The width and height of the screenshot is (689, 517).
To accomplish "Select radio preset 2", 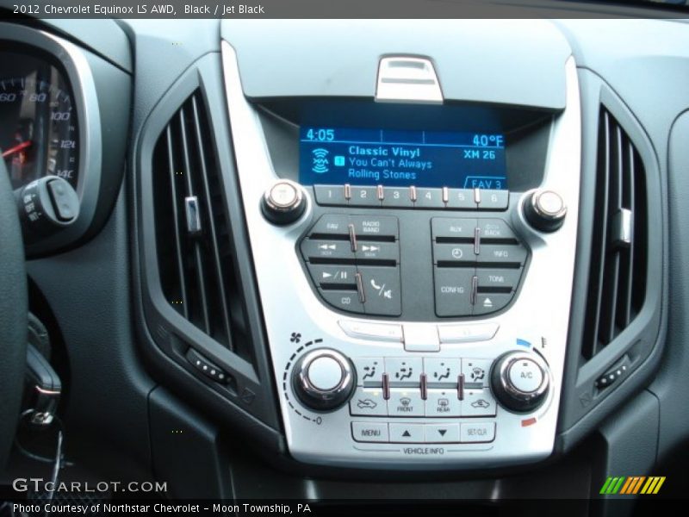I will click(x=363, y=195).
